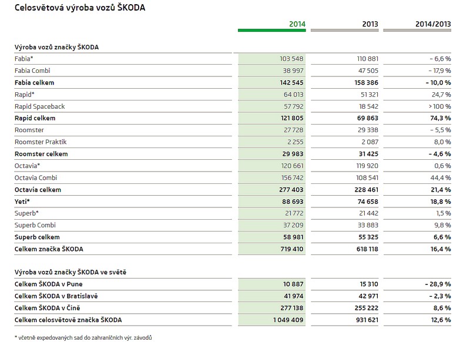The width and height of the screenshot is (470, 342).
Task: Click the Superb* 2013 value 21 442
Action: 369,213
